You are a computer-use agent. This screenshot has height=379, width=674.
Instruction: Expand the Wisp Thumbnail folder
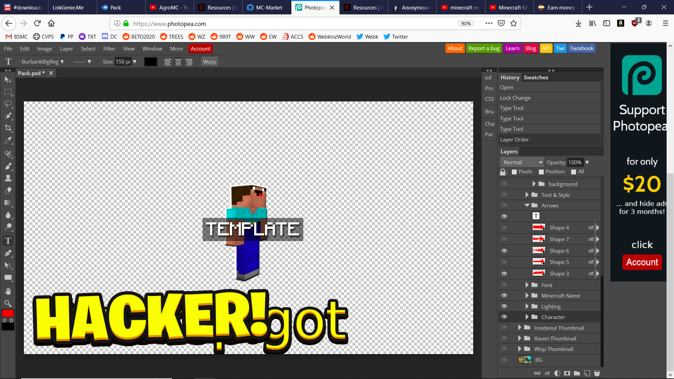point(520,349)
